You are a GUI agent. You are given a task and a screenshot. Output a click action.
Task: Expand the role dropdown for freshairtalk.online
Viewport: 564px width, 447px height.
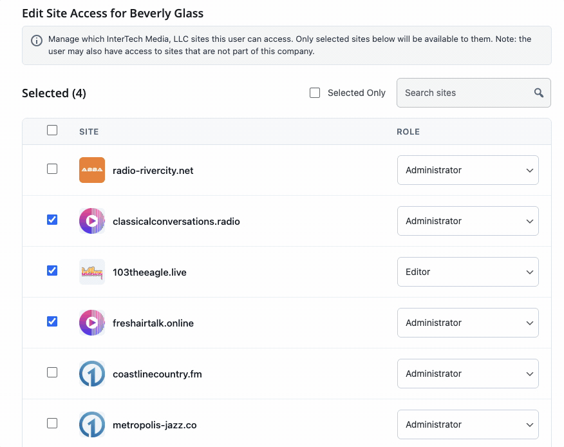click(467, 323)
